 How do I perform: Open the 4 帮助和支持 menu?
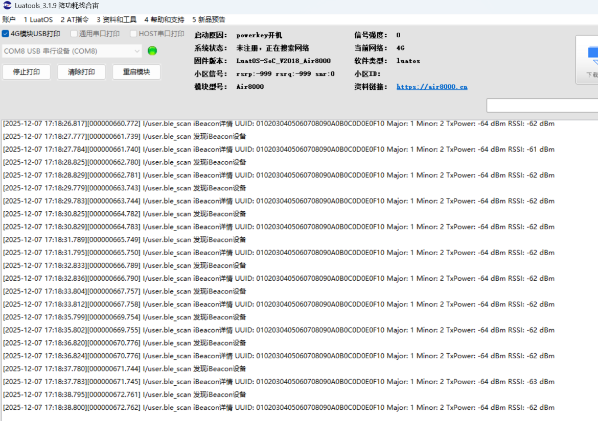coord(164,19)
